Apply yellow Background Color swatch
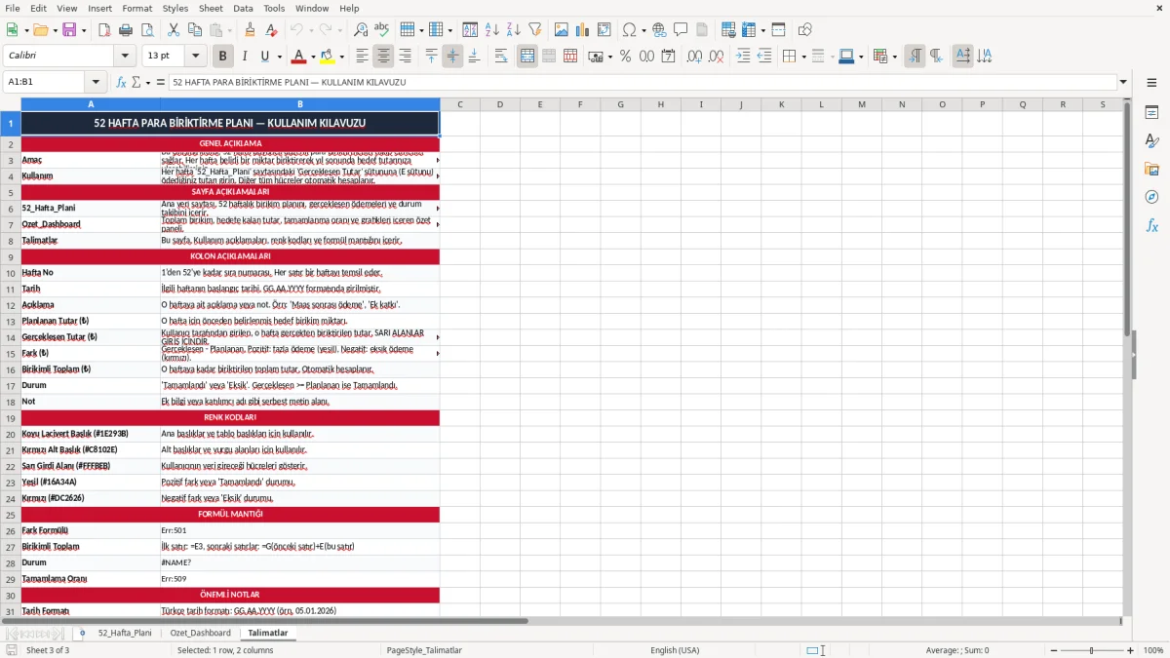1170x658 pixels. [328, 57]
